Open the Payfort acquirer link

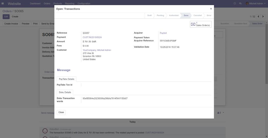click(163, 33)
